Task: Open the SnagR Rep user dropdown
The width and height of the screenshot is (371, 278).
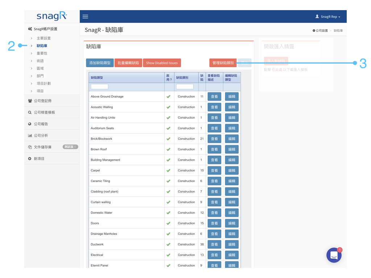Action: pos(328,17)
